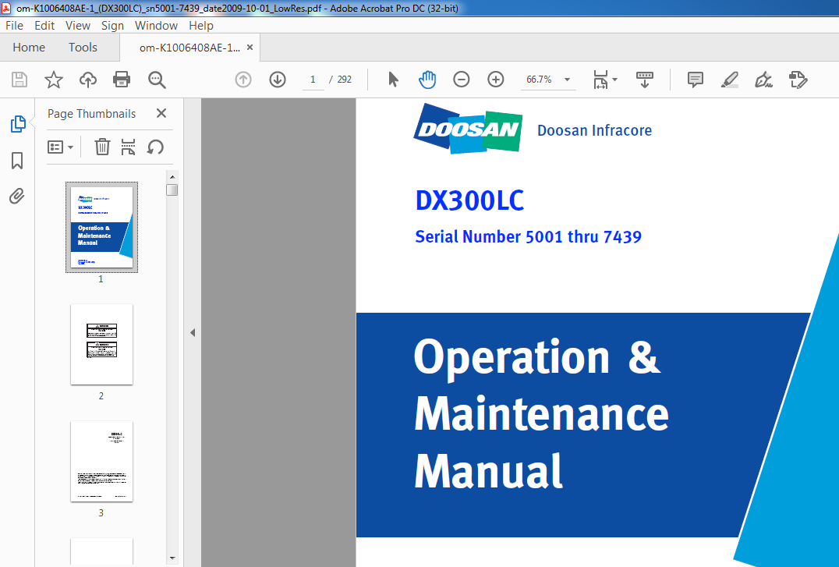This screenshot has height=567, width=839.
Task: Click the 'Serial Number 5001 thru 7439' text
Action: point(529,236)
